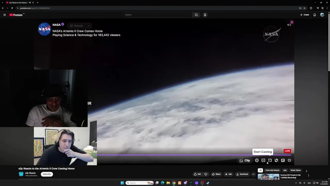Create a Clip from the stream
This screenshot has width=330, height=186.
[x=244, y=160]
